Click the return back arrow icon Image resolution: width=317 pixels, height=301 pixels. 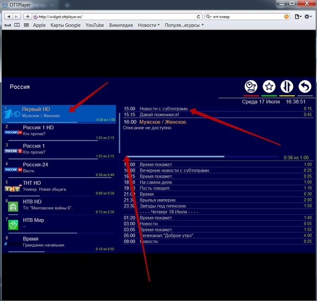[305, 87]
